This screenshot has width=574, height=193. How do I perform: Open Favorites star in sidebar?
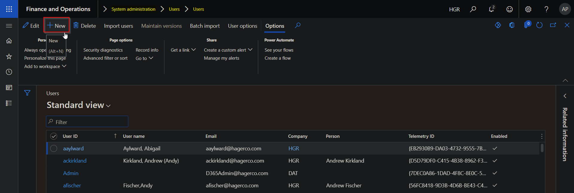coord(9,56)
